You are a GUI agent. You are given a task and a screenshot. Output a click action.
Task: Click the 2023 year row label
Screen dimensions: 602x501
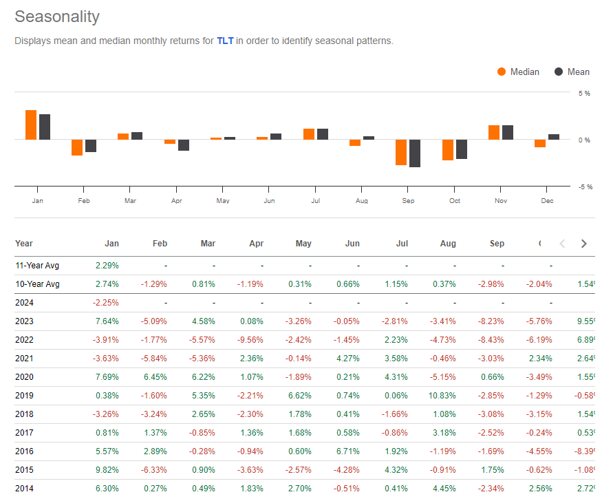(24, 321)
